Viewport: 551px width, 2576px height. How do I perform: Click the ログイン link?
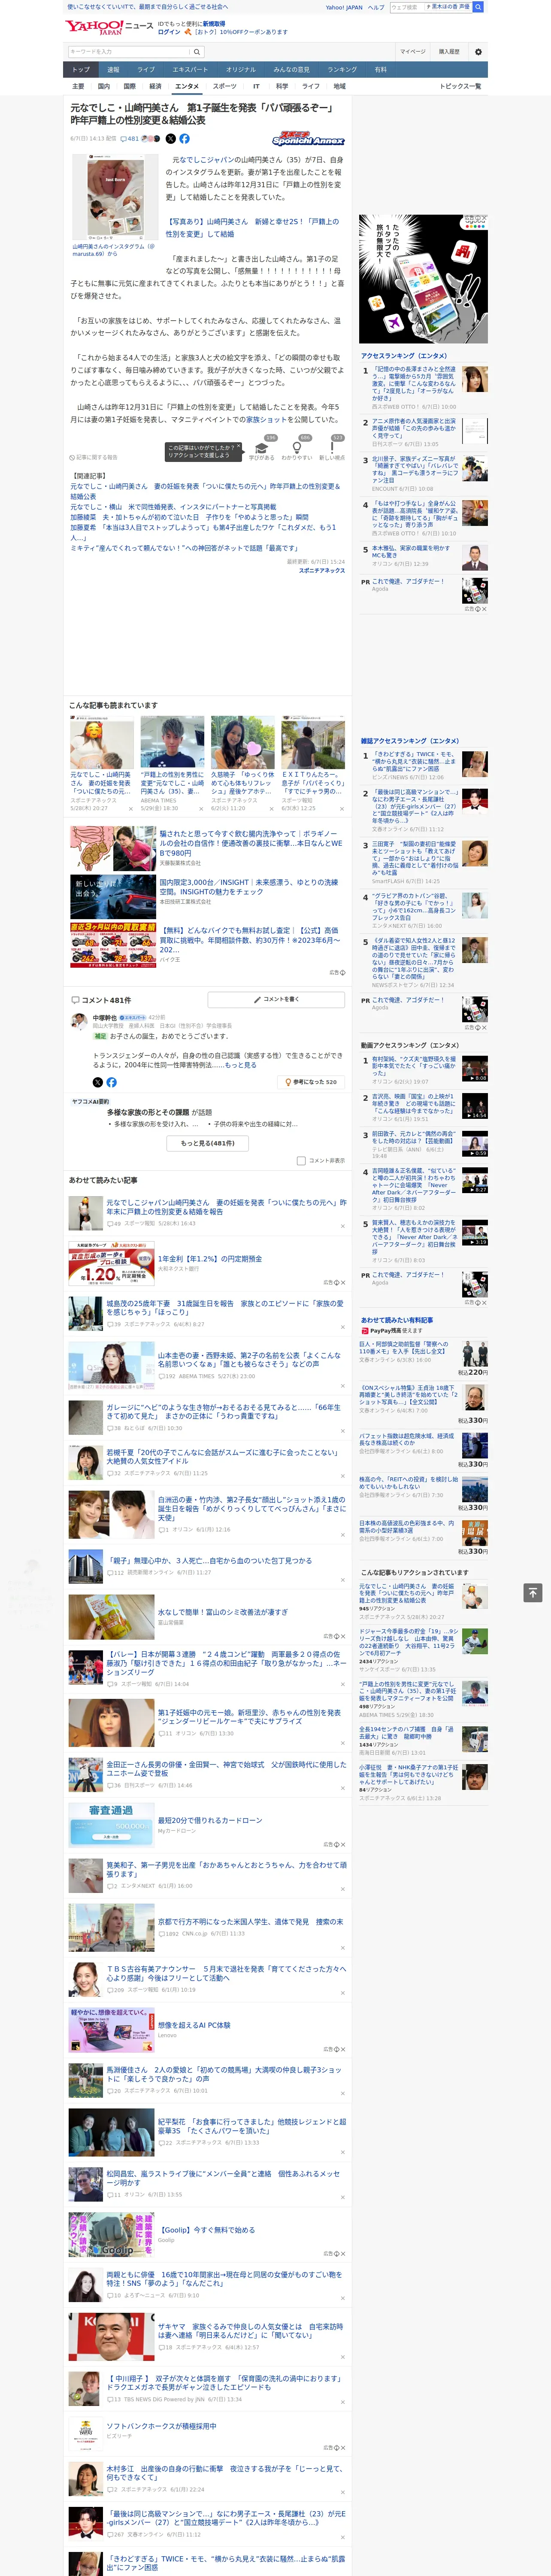tap(169, 32)
